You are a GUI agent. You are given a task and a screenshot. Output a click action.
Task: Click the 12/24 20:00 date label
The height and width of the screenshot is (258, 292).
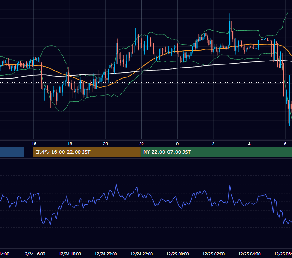coord(106,254)
